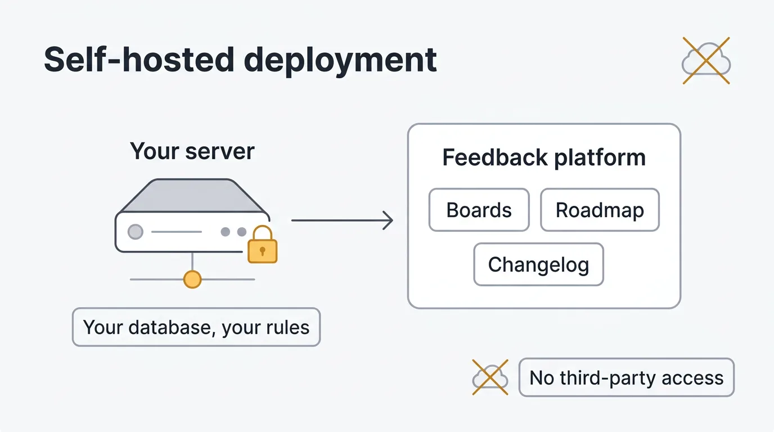Click the 'No third-party access' label

(626, 377)
